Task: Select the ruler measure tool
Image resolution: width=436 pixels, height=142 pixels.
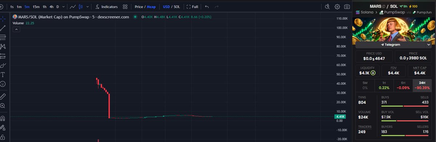Action: coord(3,96)
